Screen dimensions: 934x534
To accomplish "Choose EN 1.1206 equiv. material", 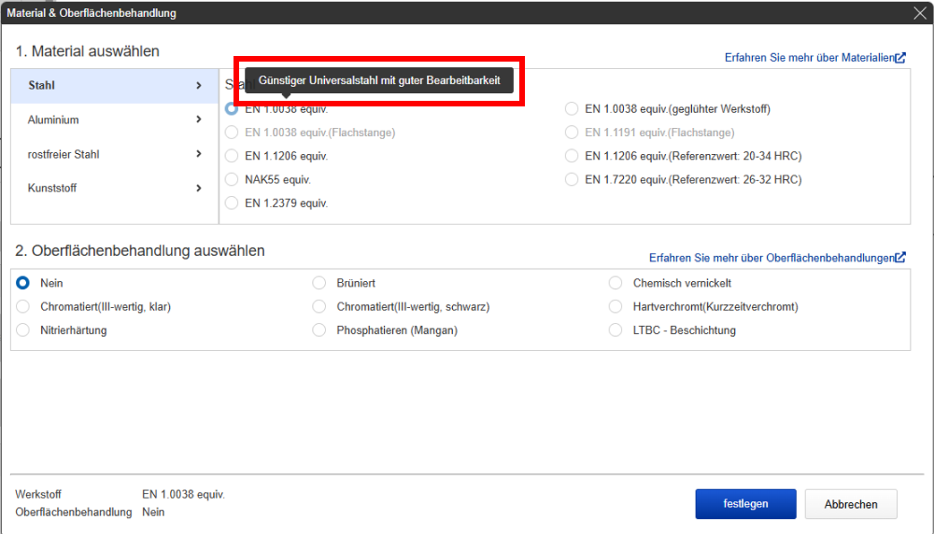I will pos(232,156).
